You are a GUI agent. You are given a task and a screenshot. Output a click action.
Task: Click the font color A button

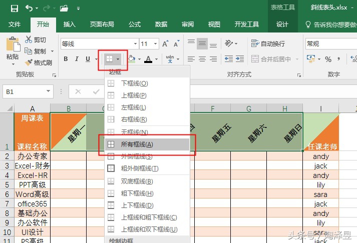[x=148, y=59]
